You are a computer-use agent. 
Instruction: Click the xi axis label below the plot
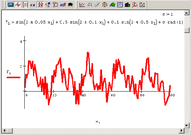pos(98,122)
